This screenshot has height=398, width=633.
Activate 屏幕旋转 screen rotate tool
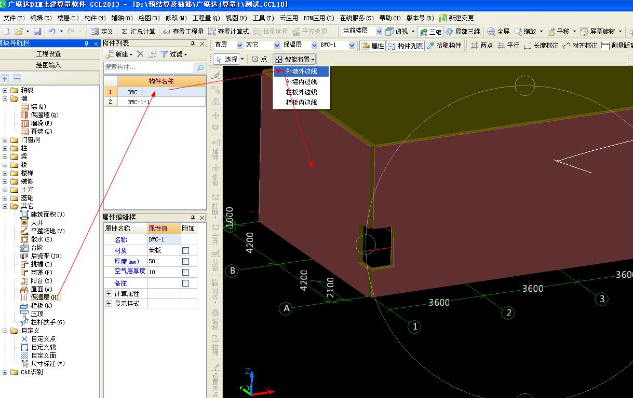[x=598, y=32]
